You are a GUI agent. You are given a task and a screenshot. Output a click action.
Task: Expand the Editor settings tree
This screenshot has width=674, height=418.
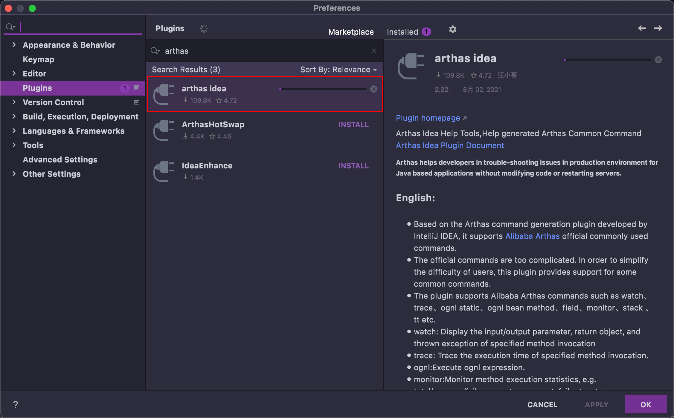click(x=14, y=73)
